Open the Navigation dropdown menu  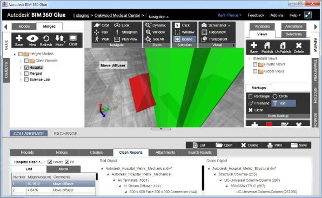click(158, 17)
